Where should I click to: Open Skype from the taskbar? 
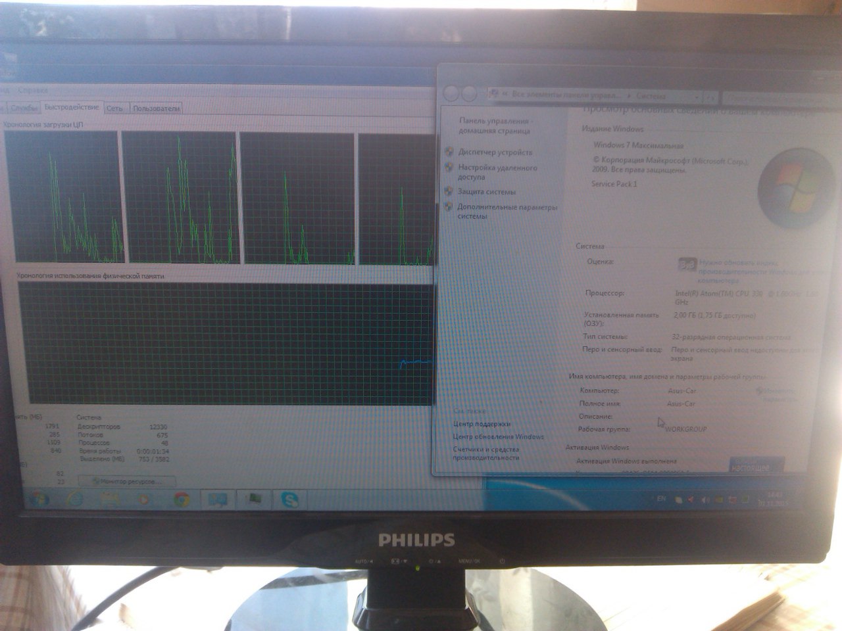click(x=288, y=500)
